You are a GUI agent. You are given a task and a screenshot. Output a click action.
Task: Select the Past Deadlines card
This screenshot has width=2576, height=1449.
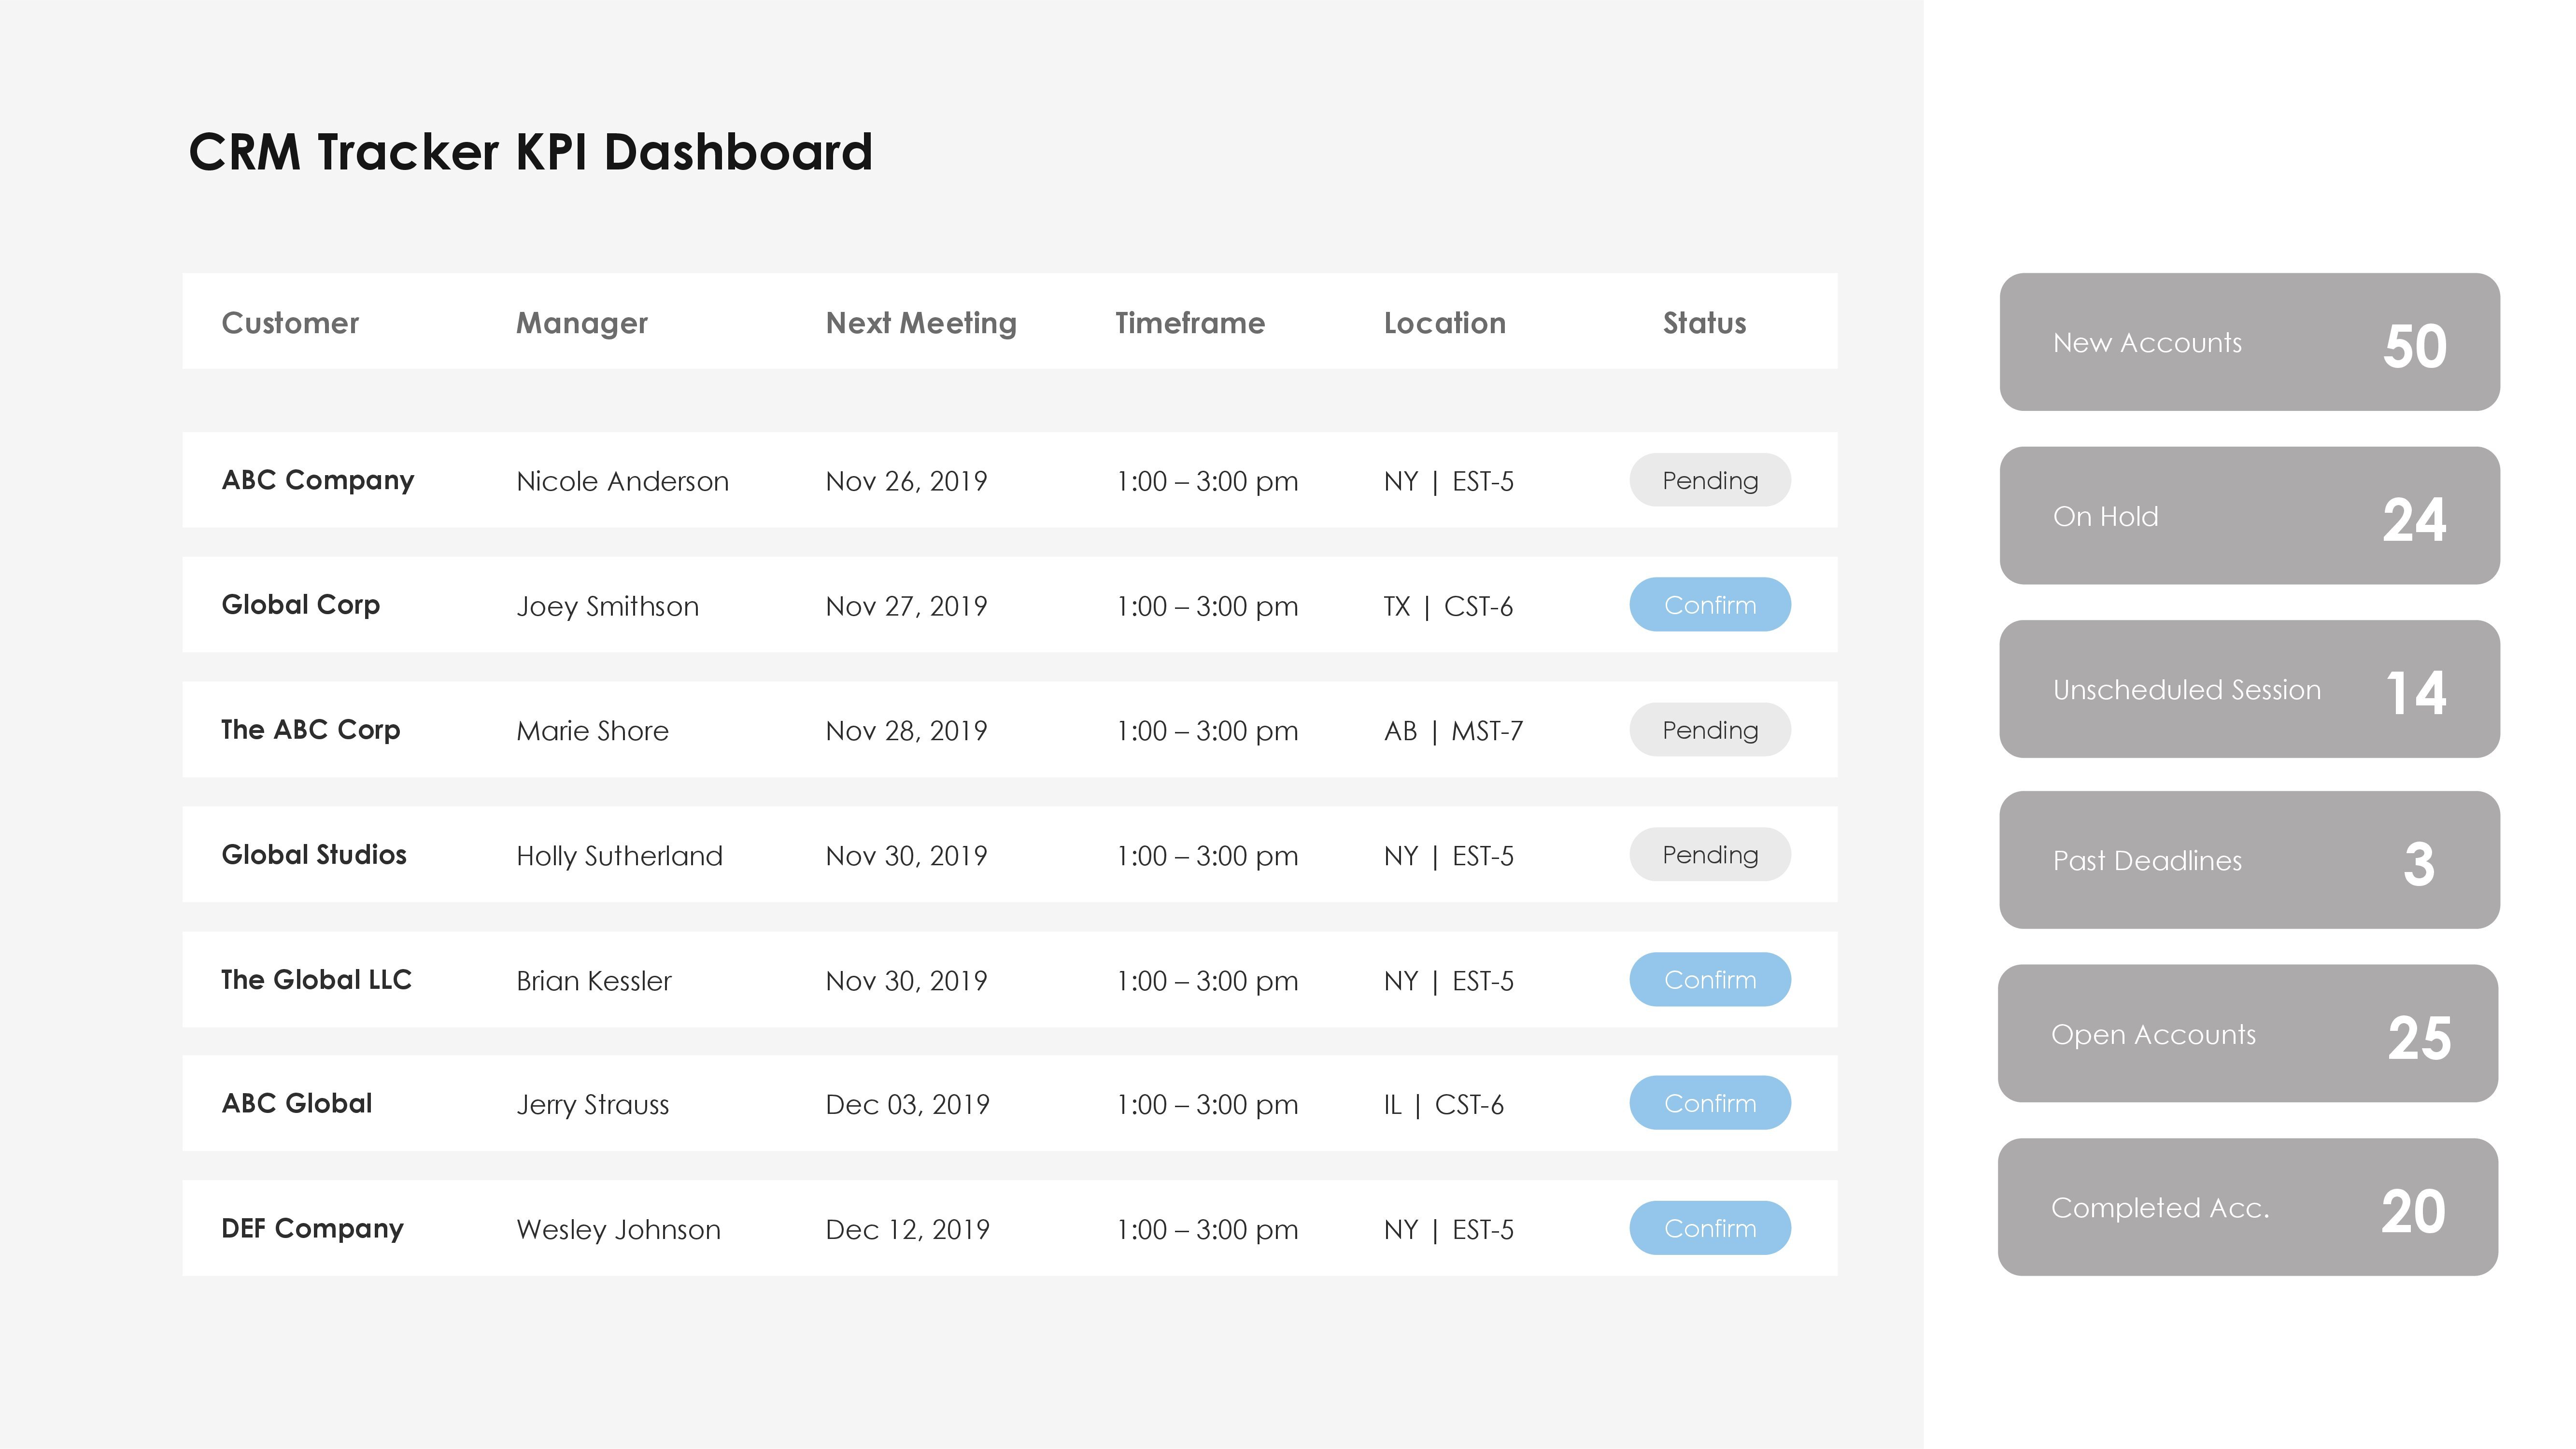pos(2249,860)
